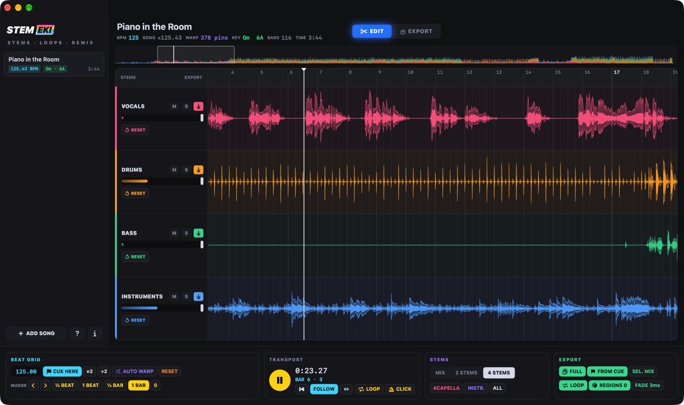Mute the Vocals track

(174, 106)
